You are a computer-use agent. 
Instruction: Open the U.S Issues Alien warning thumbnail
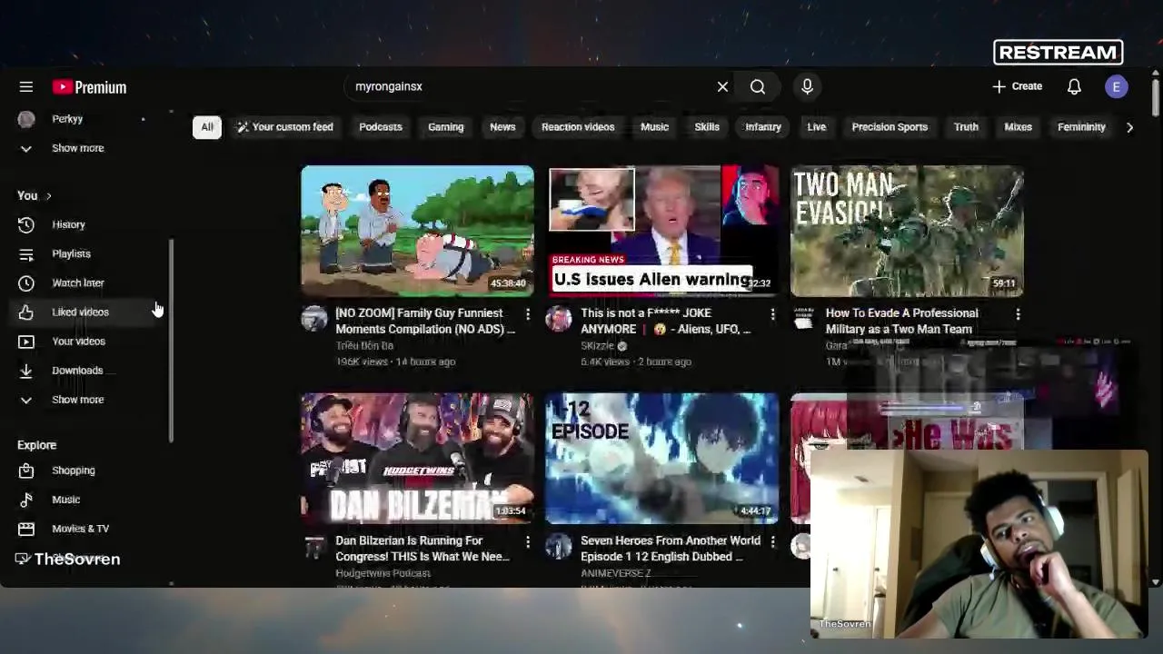coord(661,231)
